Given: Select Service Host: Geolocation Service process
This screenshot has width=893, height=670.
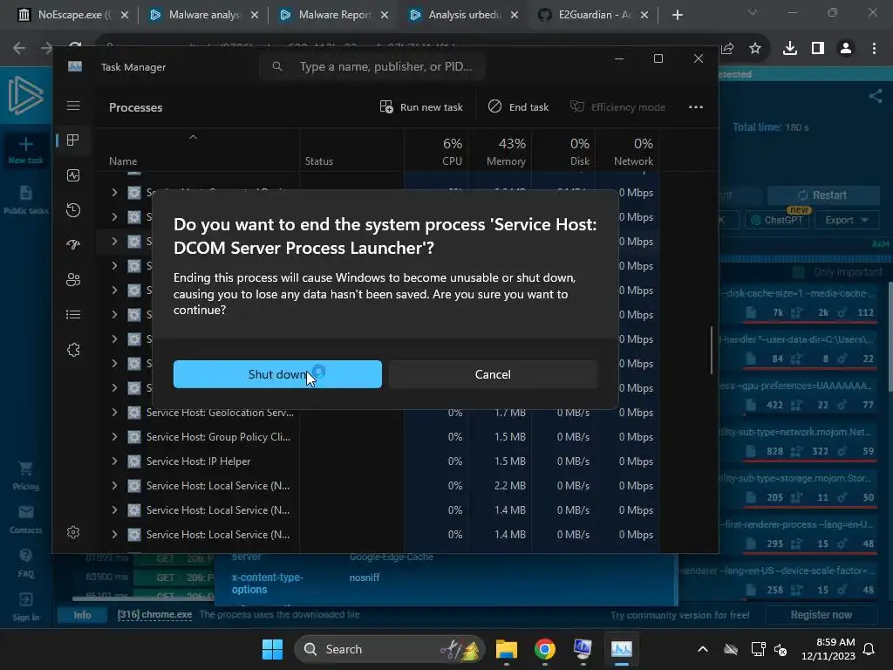Looking at the screenshot, I should 220,412.
